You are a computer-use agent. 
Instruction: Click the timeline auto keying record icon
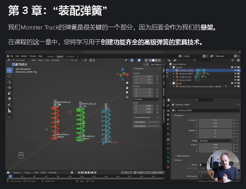pos(72,173)
